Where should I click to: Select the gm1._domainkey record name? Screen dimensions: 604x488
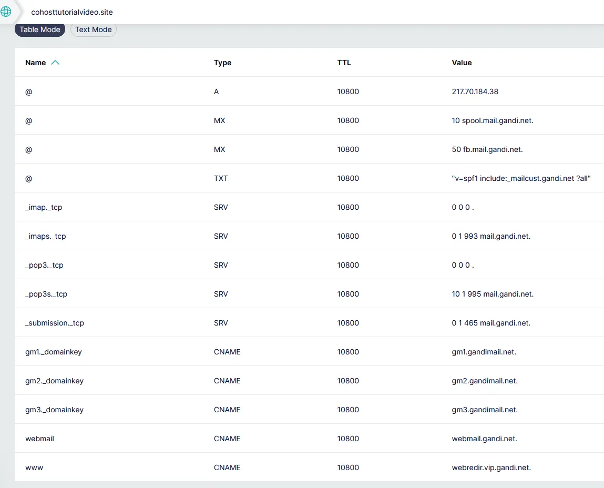53,351
